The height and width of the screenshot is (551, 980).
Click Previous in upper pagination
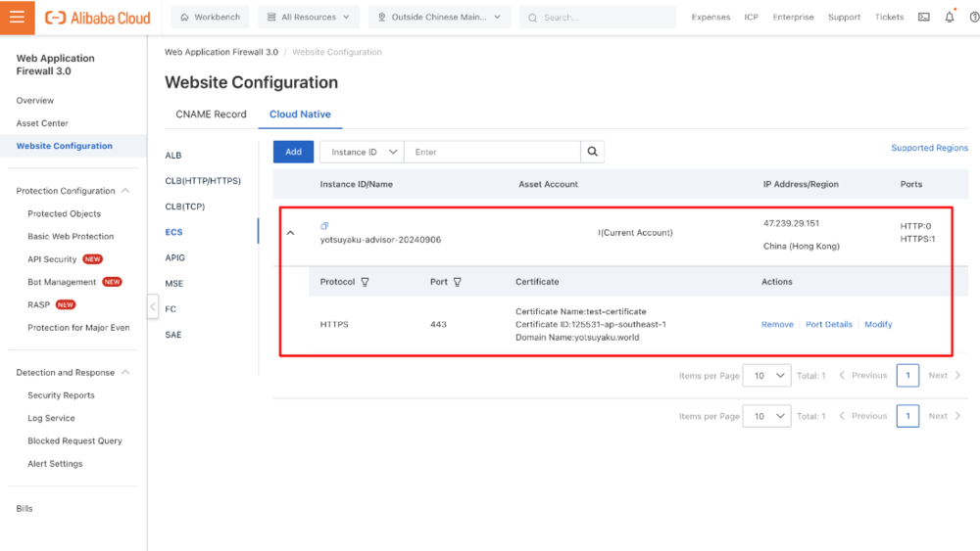point(863,376)
